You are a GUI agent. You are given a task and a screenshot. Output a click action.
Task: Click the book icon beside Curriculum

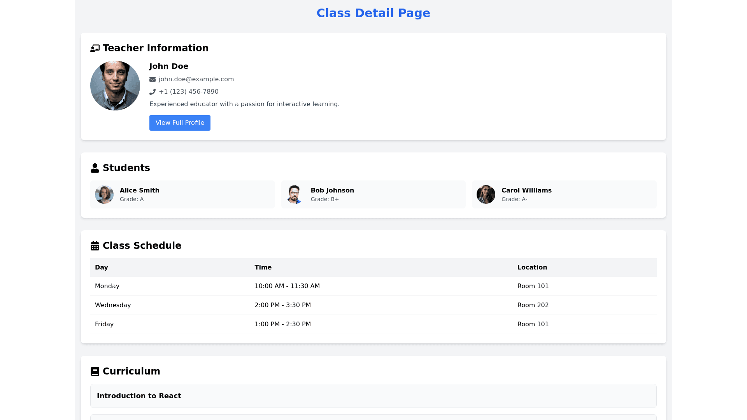[x=95, y=371]
